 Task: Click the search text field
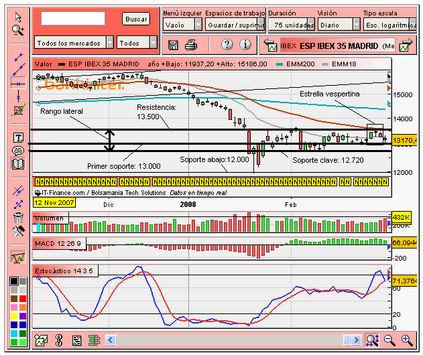pos(73,18)
